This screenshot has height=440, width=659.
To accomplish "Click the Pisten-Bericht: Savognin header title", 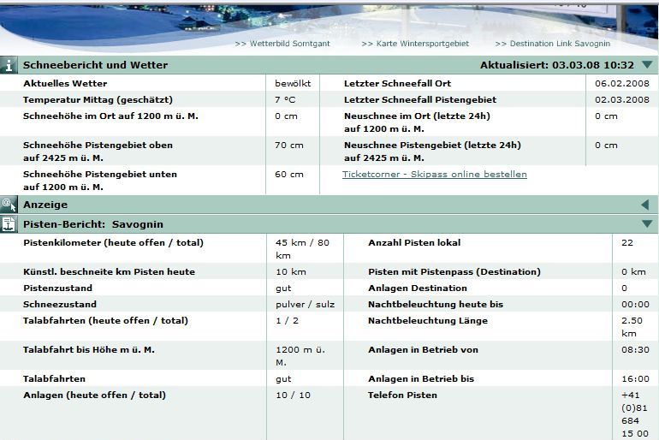I will 92,224.
